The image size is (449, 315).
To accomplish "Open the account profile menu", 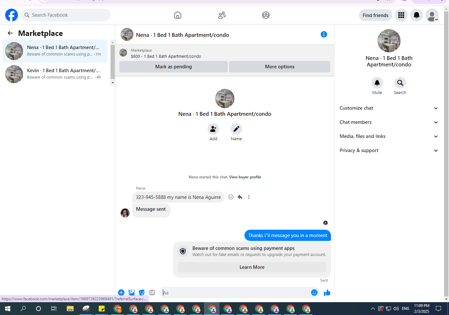I will point(432,15).
